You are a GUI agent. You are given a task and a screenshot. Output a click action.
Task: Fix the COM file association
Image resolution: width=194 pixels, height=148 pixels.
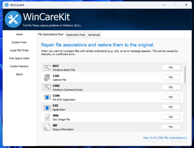pyautogui.click(x=171, y=97)
